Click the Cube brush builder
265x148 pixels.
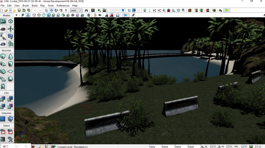pos(3,56)
